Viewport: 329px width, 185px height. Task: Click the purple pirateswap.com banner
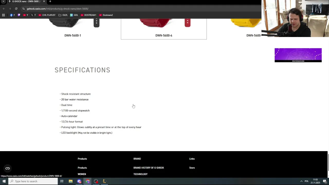pos(298,55)
